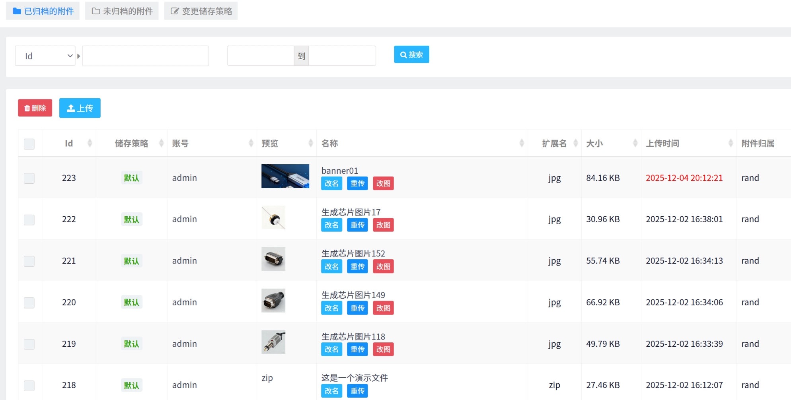The height and width of the screenshot is (400, 791).
Task: Sort by 扩展名 column sort icon
Action: [575, 143]
